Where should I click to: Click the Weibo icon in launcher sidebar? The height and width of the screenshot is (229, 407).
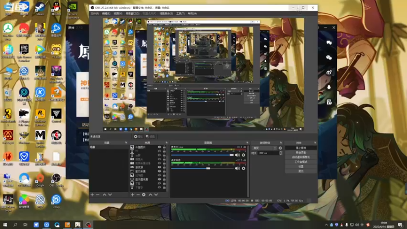(329, 72)
